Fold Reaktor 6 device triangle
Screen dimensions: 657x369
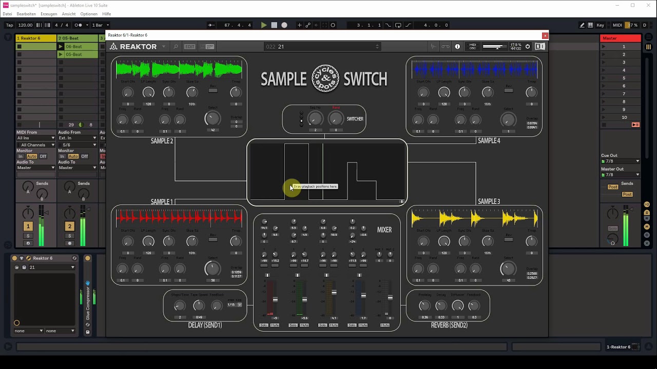pyautogui.click(x=22, y=258)
